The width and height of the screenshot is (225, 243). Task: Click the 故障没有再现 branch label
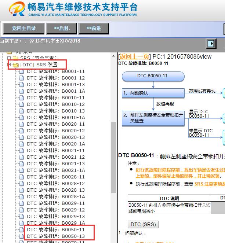point(202,91)
